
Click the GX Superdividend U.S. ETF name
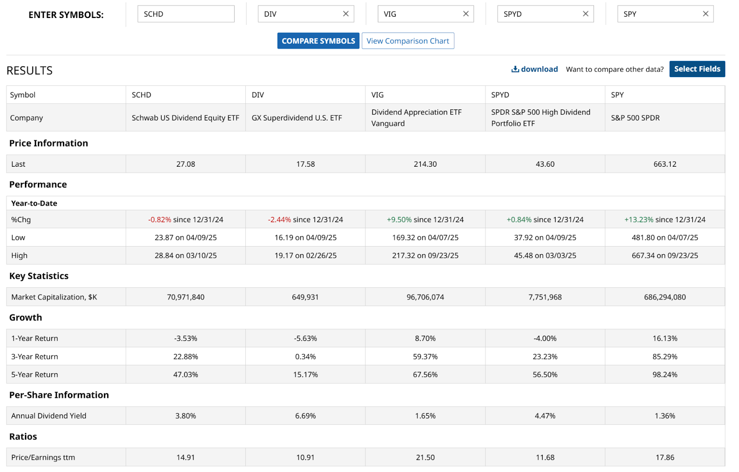(297, 118)
